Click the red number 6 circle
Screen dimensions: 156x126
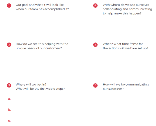[95, 85]
